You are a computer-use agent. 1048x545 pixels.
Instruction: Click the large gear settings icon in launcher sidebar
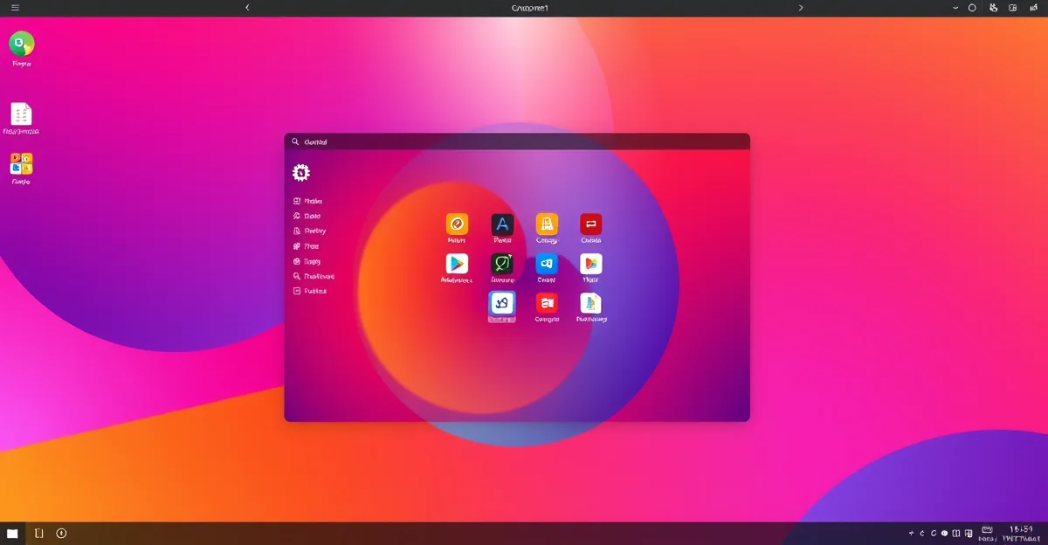point(301,172)
